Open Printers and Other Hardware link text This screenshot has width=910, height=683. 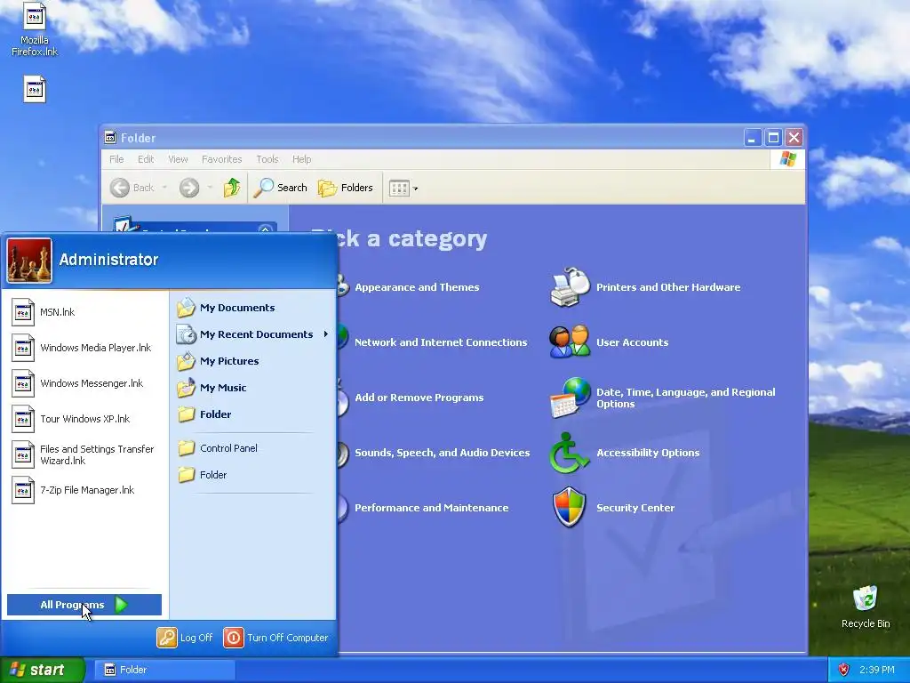tap(668, 287)
